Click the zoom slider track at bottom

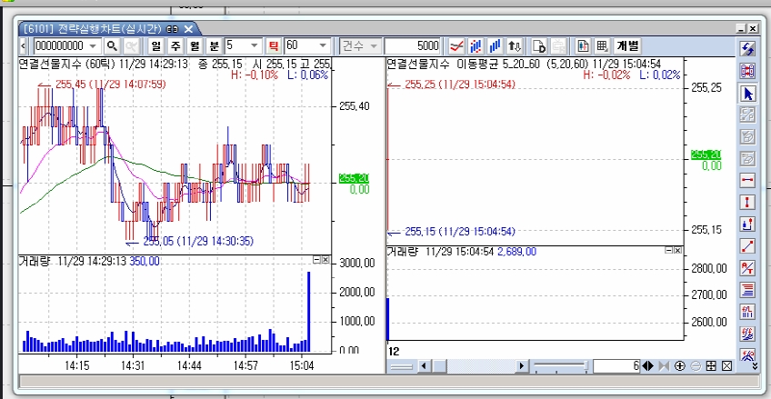click(x=560, y=366)
